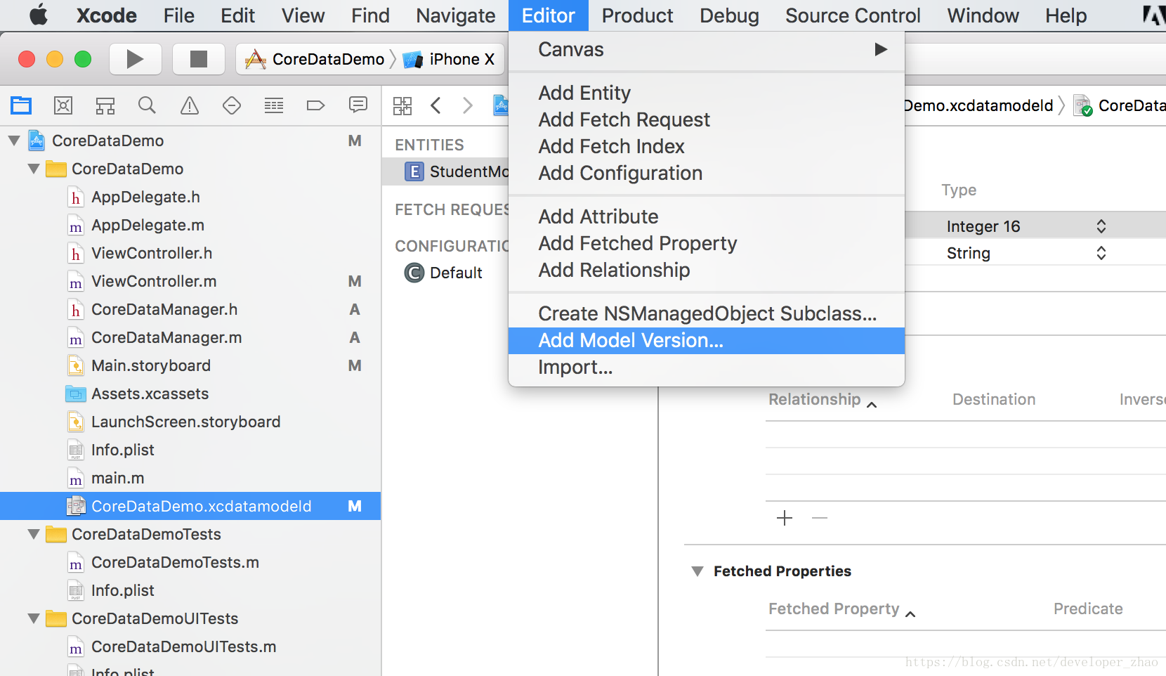The width and height of the screenshot is (1166, 676).
Task: Open the Source Control menu
Action: pos(853,15)
